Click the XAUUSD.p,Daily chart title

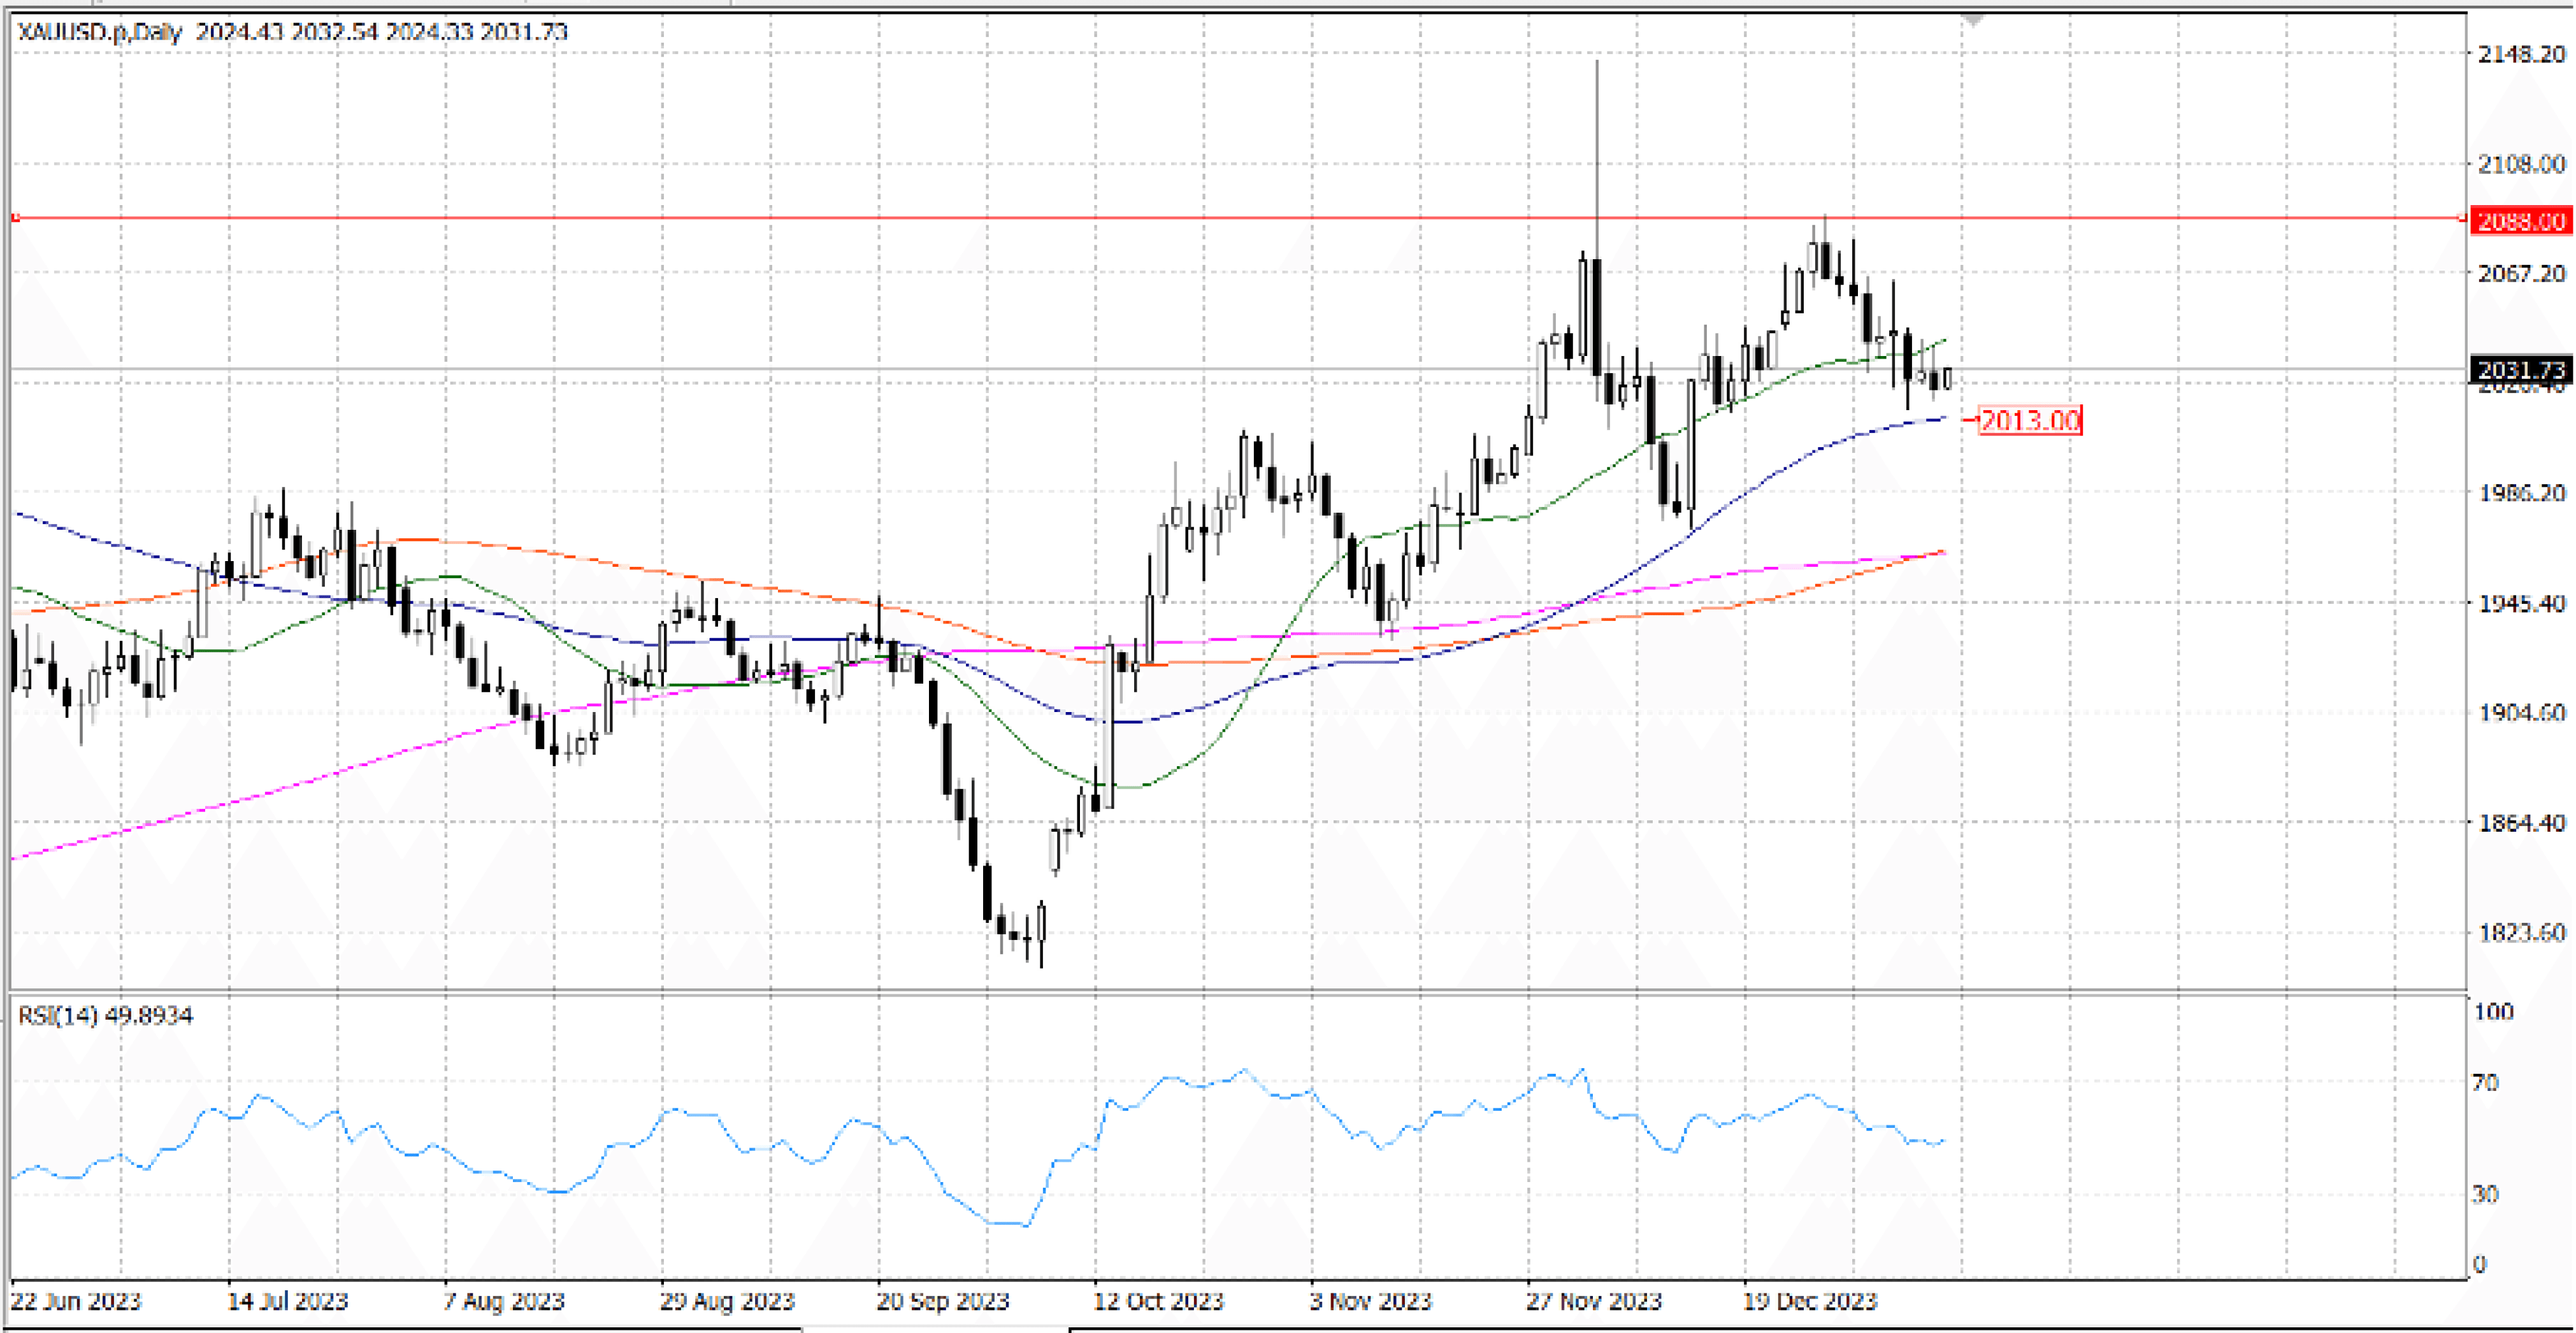(x=100, y=32)
